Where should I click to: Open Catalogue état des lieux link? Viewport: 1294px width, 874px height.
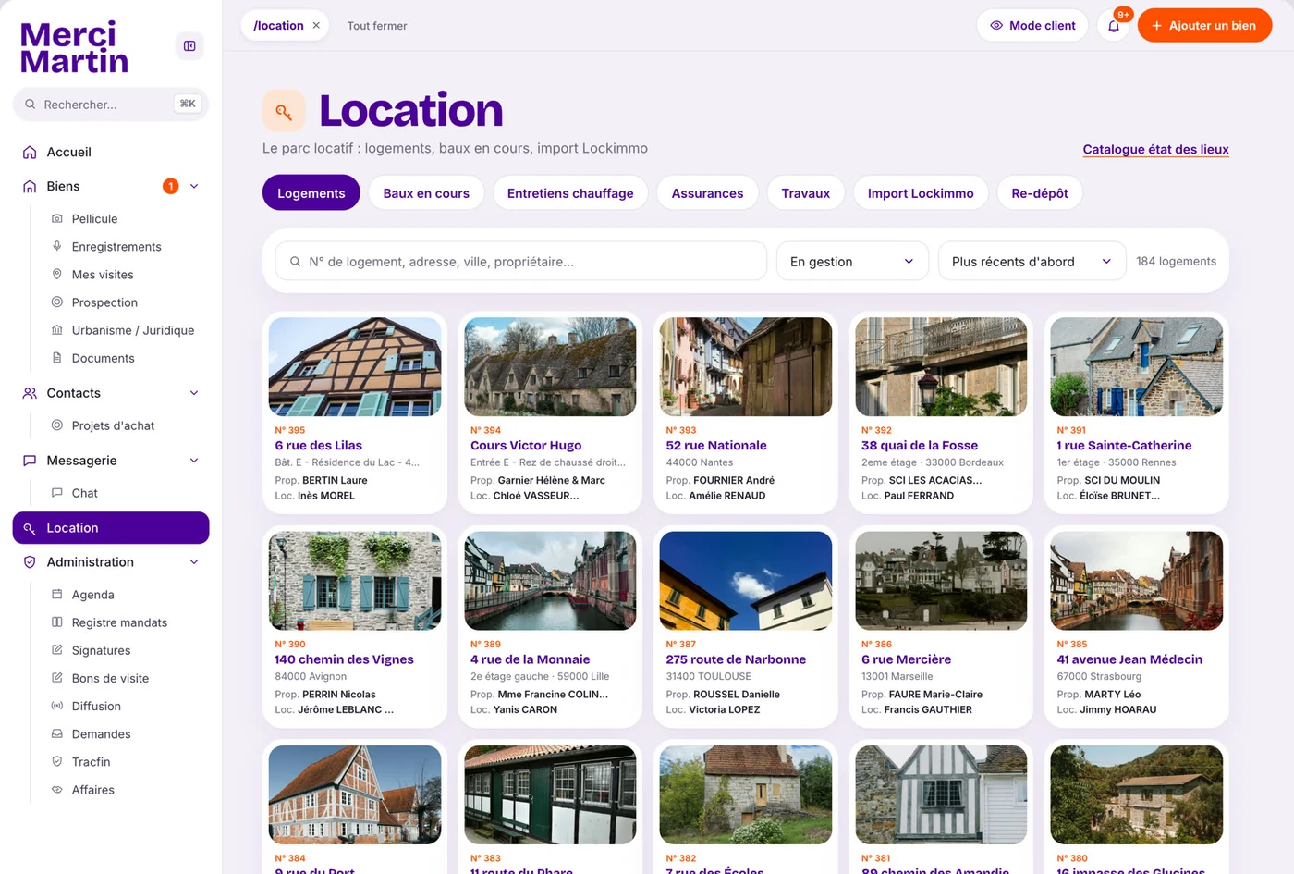point(1155,149)
